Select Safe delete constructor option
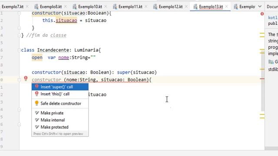 coord(60,104)
